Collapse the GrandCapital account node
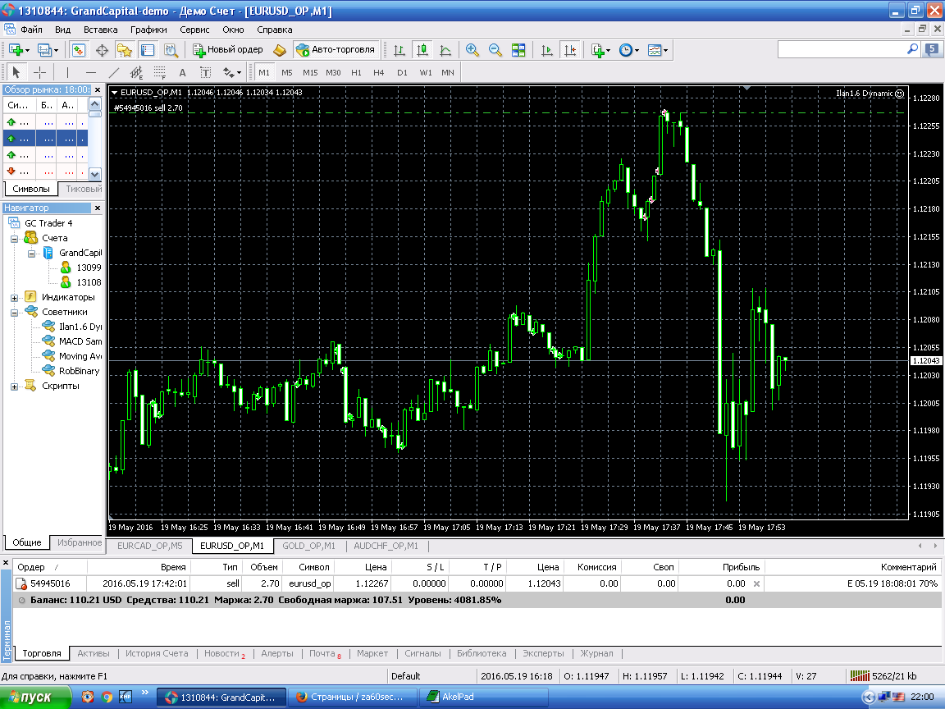This screenshot has height=709, width=945. coord(31,254)
